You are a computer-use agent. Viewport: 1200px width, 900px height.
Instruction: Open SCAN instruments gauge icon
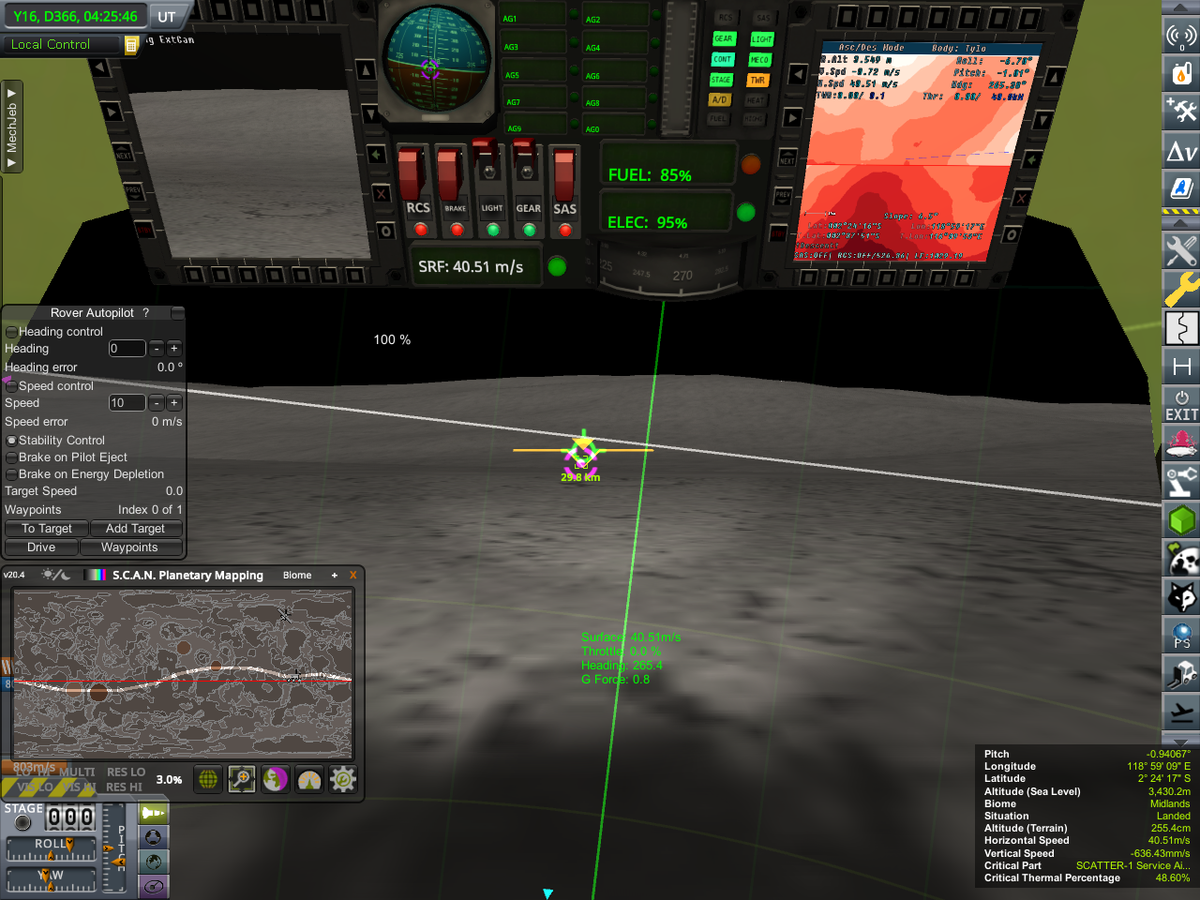[309, 779]
